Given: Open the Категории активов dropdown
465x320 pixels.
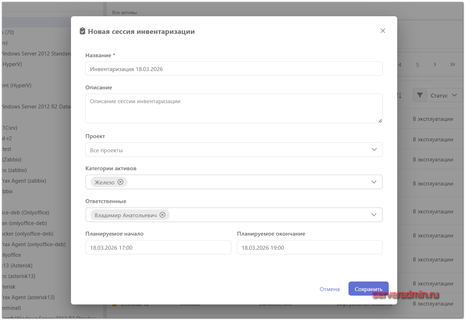Looking at the screenshot, I should 374,182.
